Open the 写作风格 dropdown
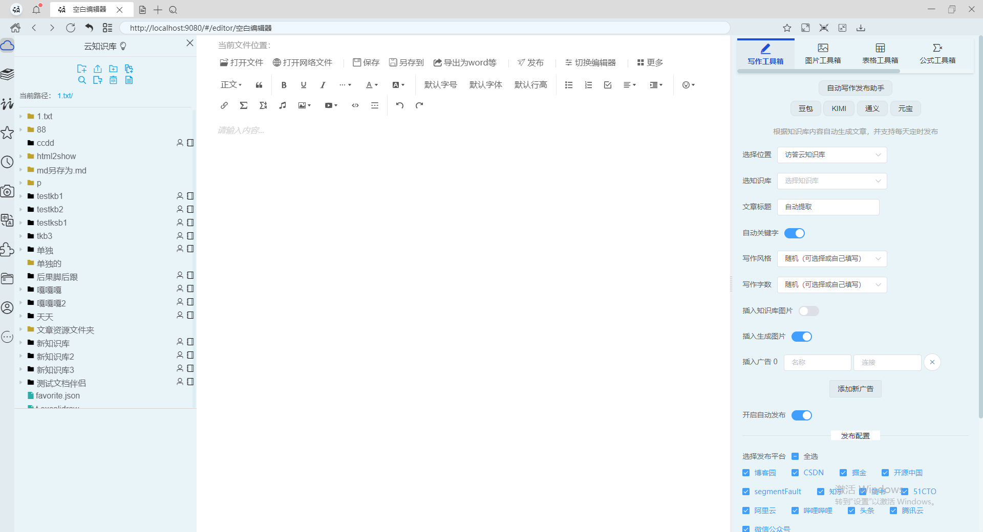This screenshot has width=983, height=532. 831,259
